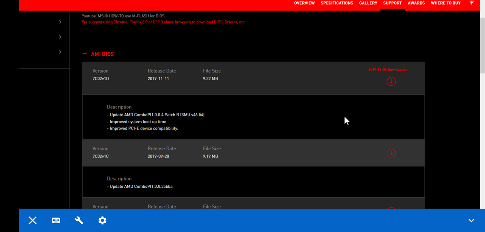Click the page vertical scrollbar thumb

tap(482, 45)
